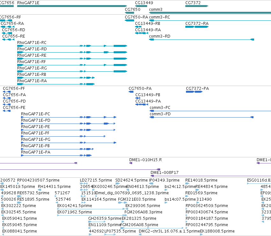Select EST SD24624.5prime label
The width and height of the screenshot is (271, 236).
click(131, 180)
